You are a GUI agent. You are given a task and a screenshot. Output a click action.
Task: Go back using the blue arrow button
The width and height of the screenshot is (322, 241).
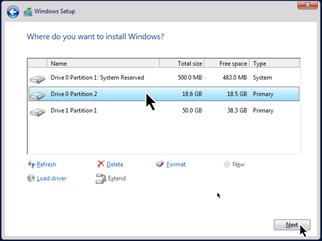[13, 12]
